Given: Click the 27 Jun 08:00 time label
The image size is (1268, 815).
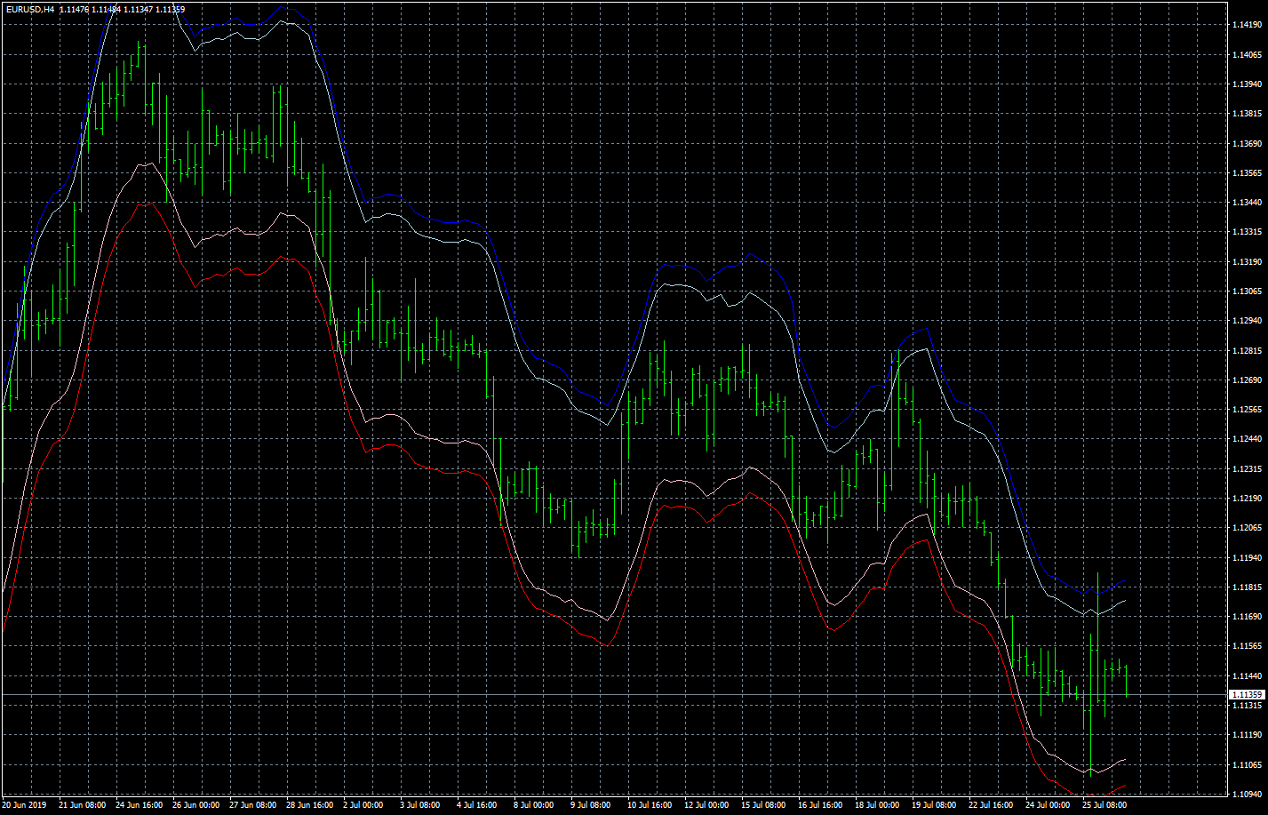Looking at the screenshot, I should (x=252, y=805).
